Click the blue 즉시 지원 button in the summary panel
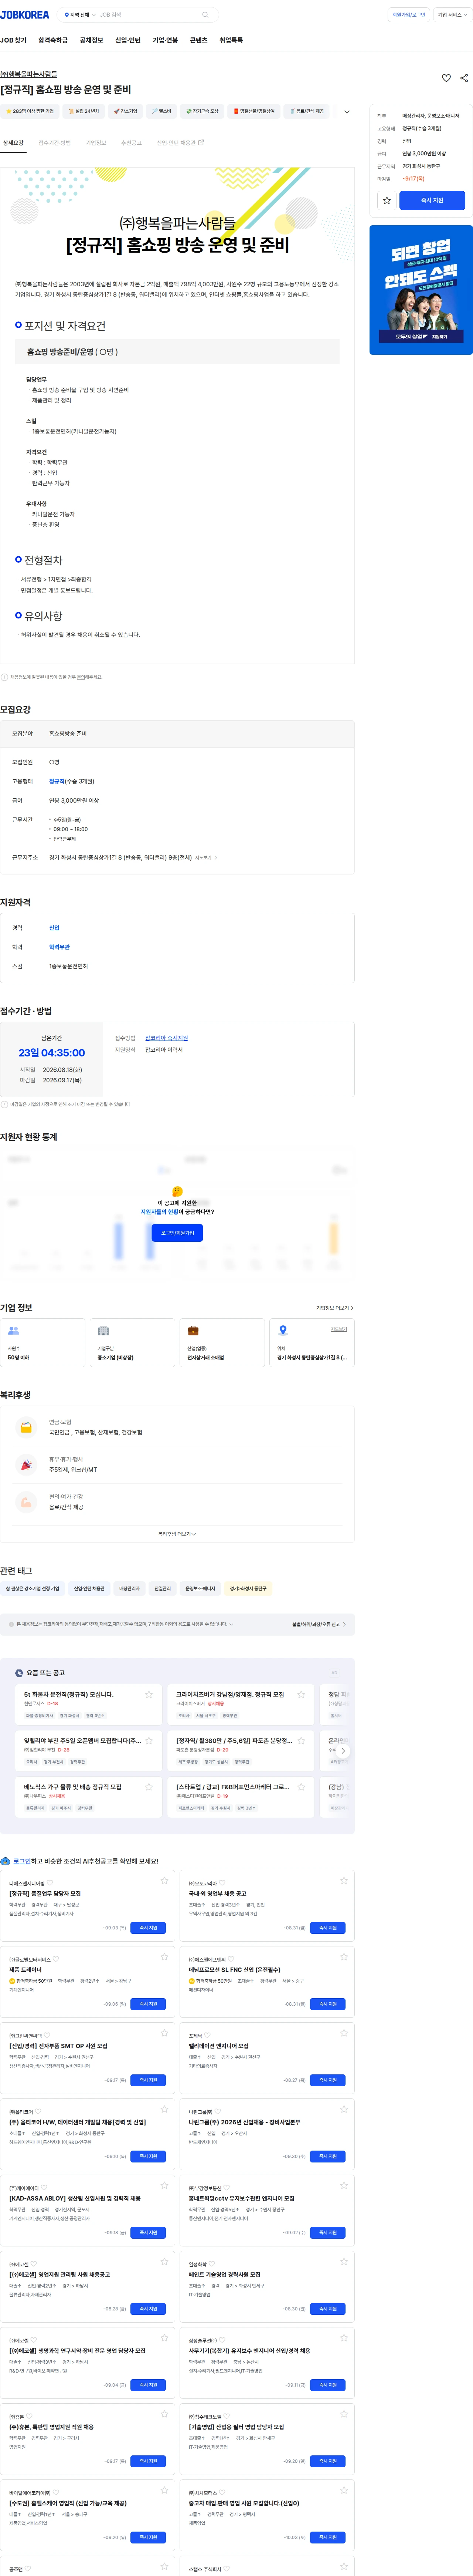473x2576 pixels. [x=432, y=200]
